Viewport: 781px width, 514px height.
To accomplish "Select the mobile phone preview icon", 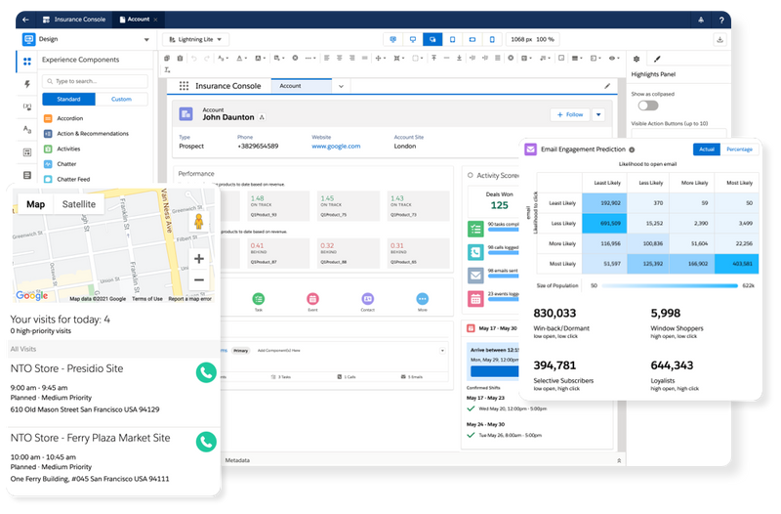I will pyautogui.click(x=492, y=39).
